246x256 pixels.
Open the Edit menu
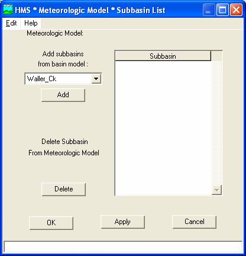point(11,23)
